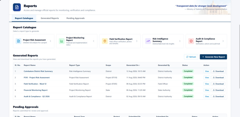Switch to the Report Catalogue tab
The width and height of the screenshot is (240, 117).
click(x=24, y=18)
